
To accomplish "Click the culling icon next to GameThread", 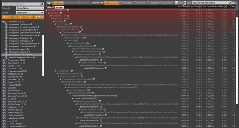I will pyautogui.click(x=68, y=10).
